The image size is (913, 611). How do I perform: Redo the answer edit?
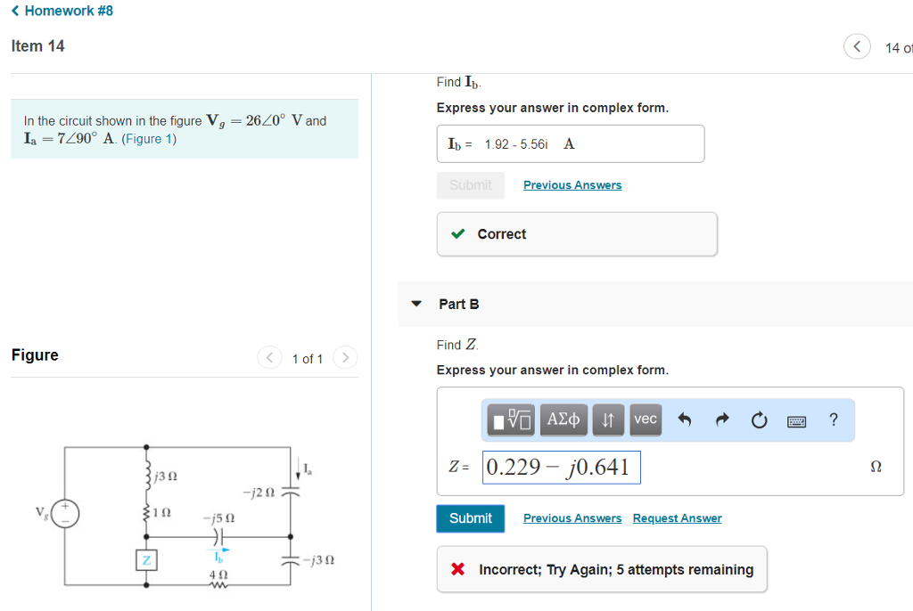722,420
